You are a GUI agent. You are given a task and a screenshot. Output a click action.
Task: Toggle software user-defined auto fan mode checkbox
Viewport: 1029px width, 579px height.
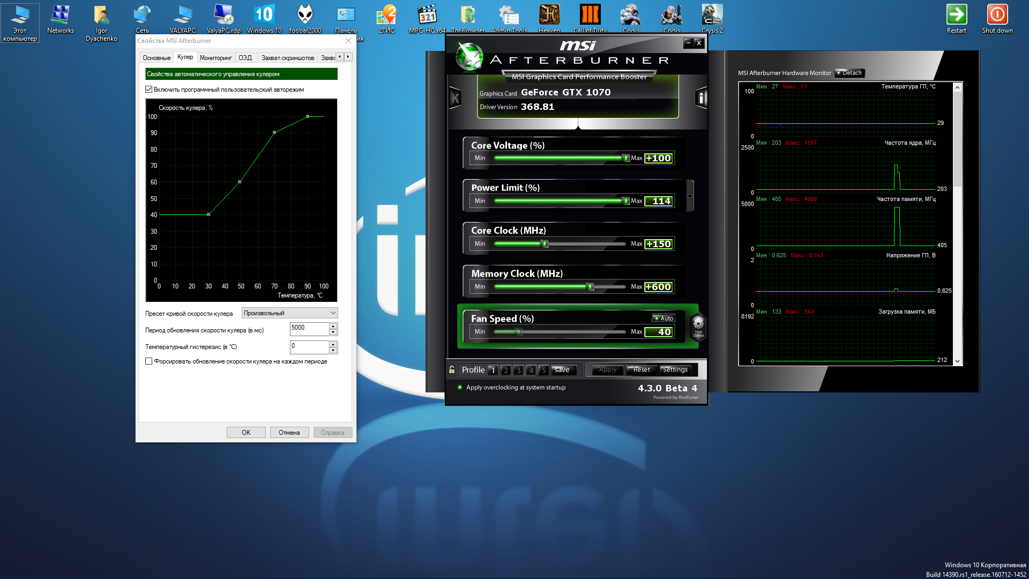149,90
